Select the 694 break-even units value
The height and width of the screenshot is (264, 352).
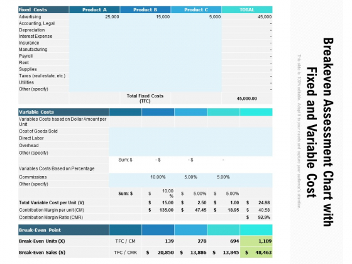[234, 241]
